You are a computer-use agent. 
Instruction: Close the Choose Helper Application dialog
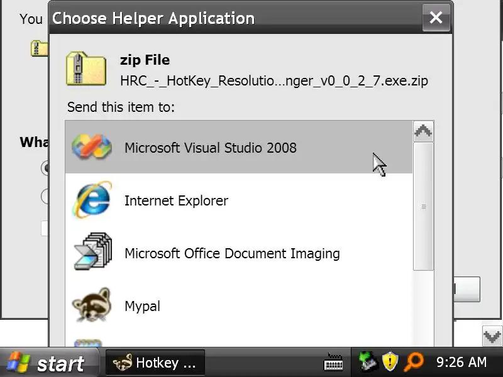point(436,18)
